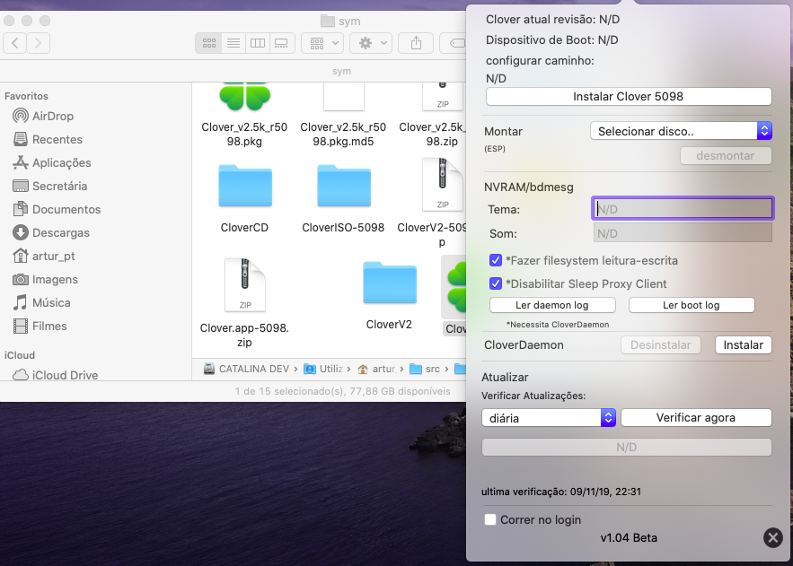Enable Correr no login checkbox
This screenshot has height=566, width=793.
point(490,519)
